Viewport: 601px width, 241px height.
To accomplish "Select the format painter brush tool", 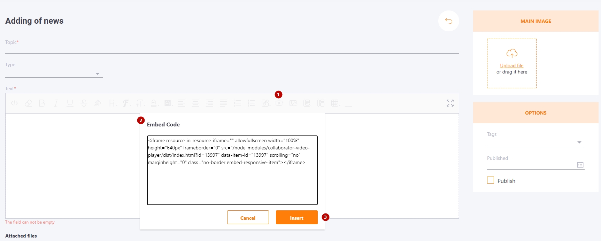I will point(98,103).
